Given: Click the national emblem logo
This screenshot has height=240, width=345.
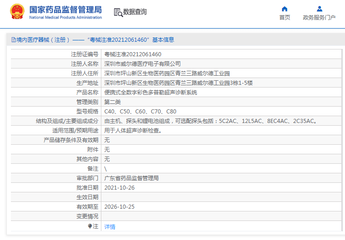Looking at the screenshot, I should [x=17, y=12].
